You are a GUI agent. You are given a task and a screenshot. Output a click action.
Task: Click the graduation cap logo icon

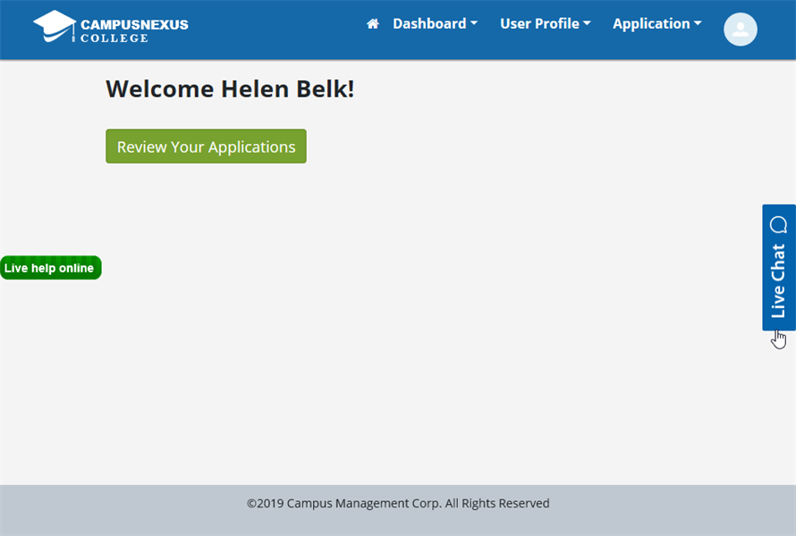click(x=55, y=26)
